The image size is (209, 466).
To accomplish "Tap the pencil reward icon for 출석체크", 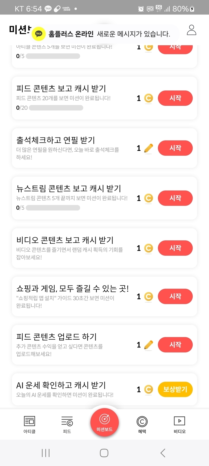I will coord(149,148).
